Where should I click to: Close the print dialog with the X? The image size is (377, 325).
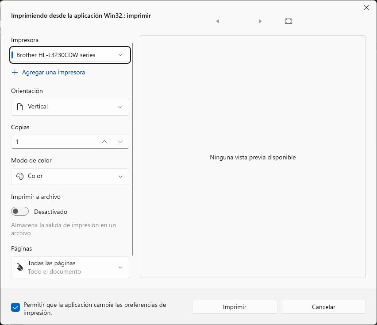pyautogui.click(x=366, y=8)
